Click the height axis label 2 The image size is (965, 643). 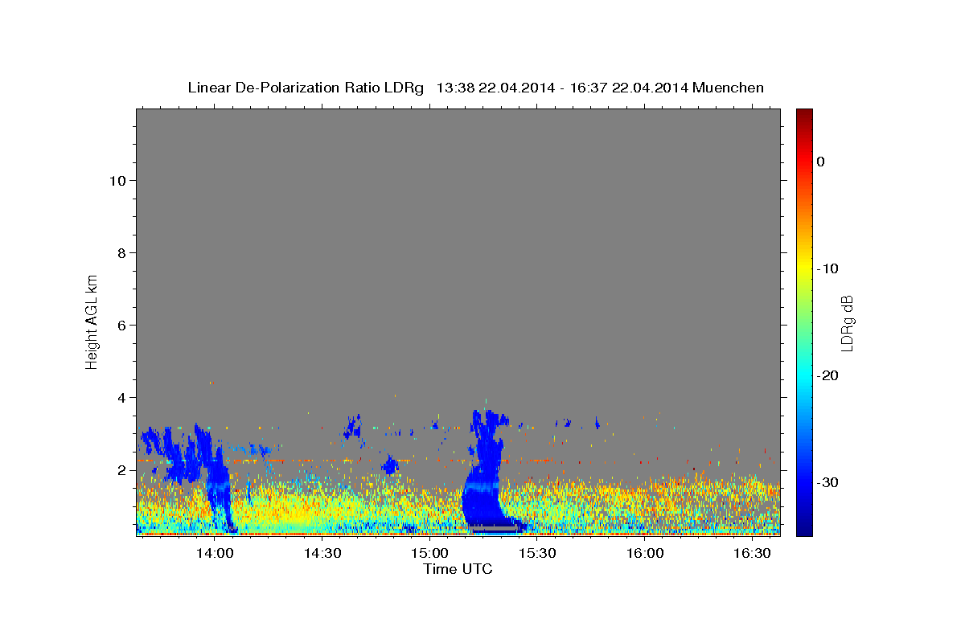(123, 469)
